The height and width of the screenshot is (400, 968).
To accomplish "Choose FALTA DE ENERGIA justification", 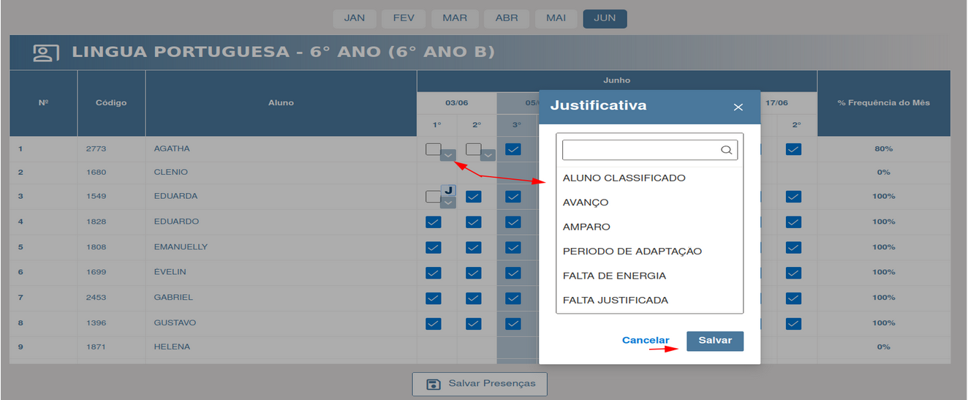I will click(x=614, y=276).
